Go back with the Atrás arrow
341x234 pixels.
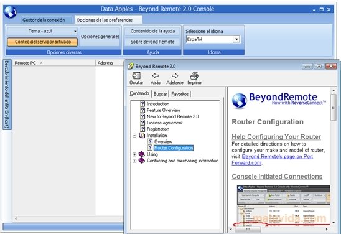[x=156, y=76]
